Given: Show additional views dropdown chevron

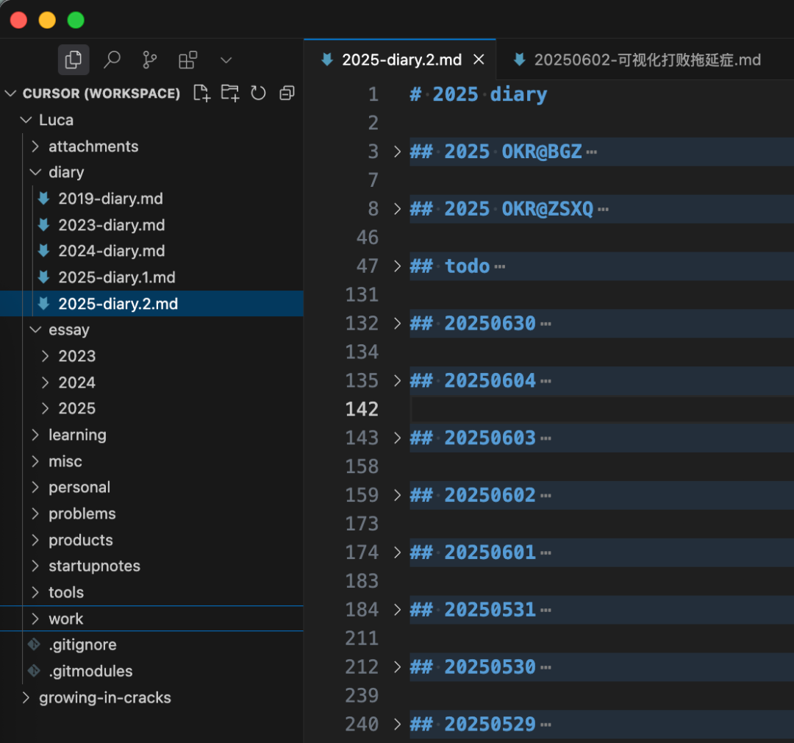Looking at the screenshot, I should coord(226,60).
